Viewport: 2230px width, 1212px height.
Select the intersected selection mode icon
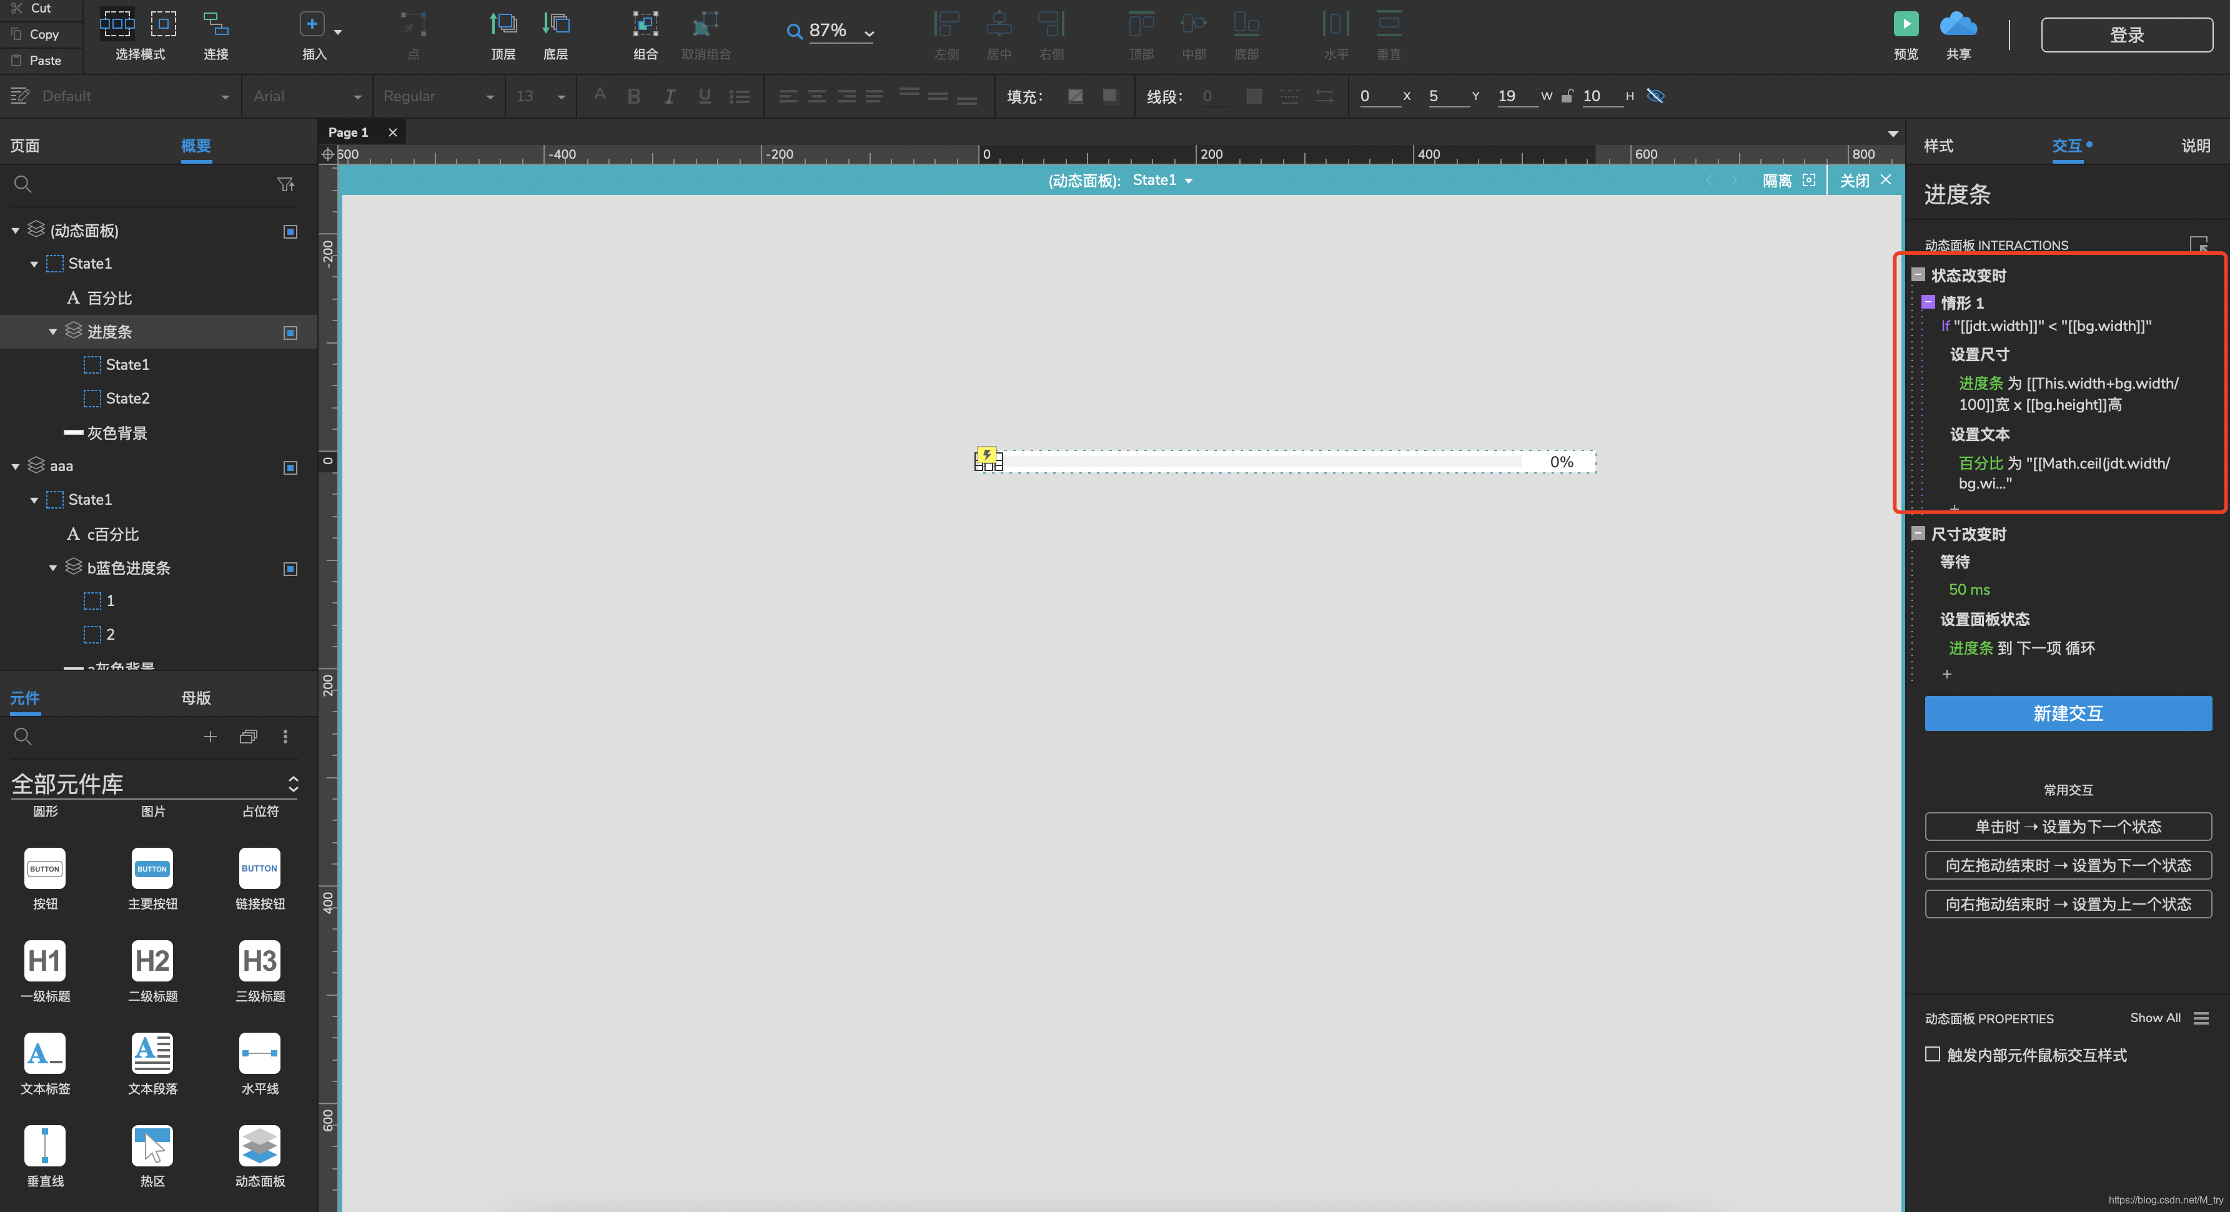point(117,23)
